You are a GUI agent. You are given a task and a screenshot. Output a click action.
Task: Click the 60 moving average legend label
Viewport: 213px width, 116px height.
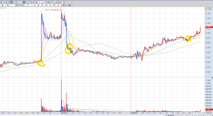[x=2, y=8]
